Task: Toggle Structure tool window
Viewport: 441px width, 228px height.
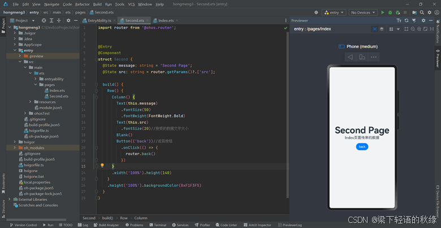Action: pyautogui.click(x=3, y=209)
